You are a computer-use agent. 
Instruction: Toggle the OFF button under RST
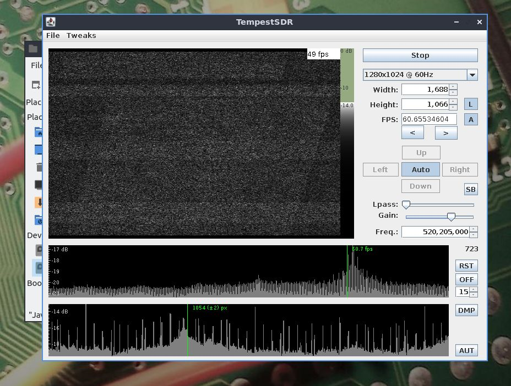point(466,279)
